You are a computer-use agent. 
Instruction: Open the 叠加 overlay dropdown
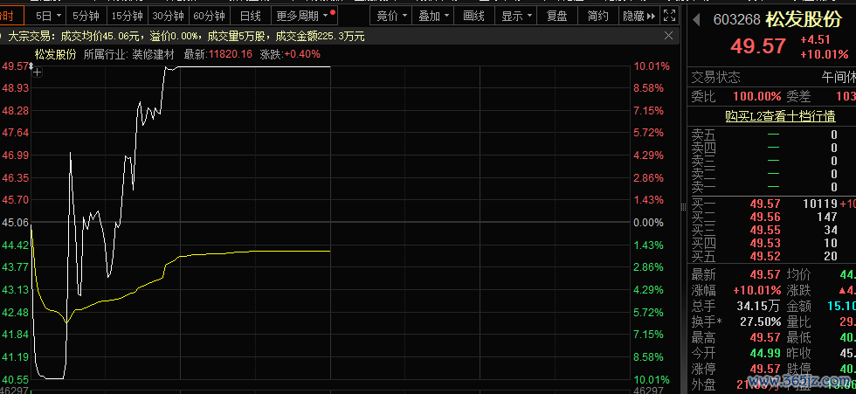point(433,16)
